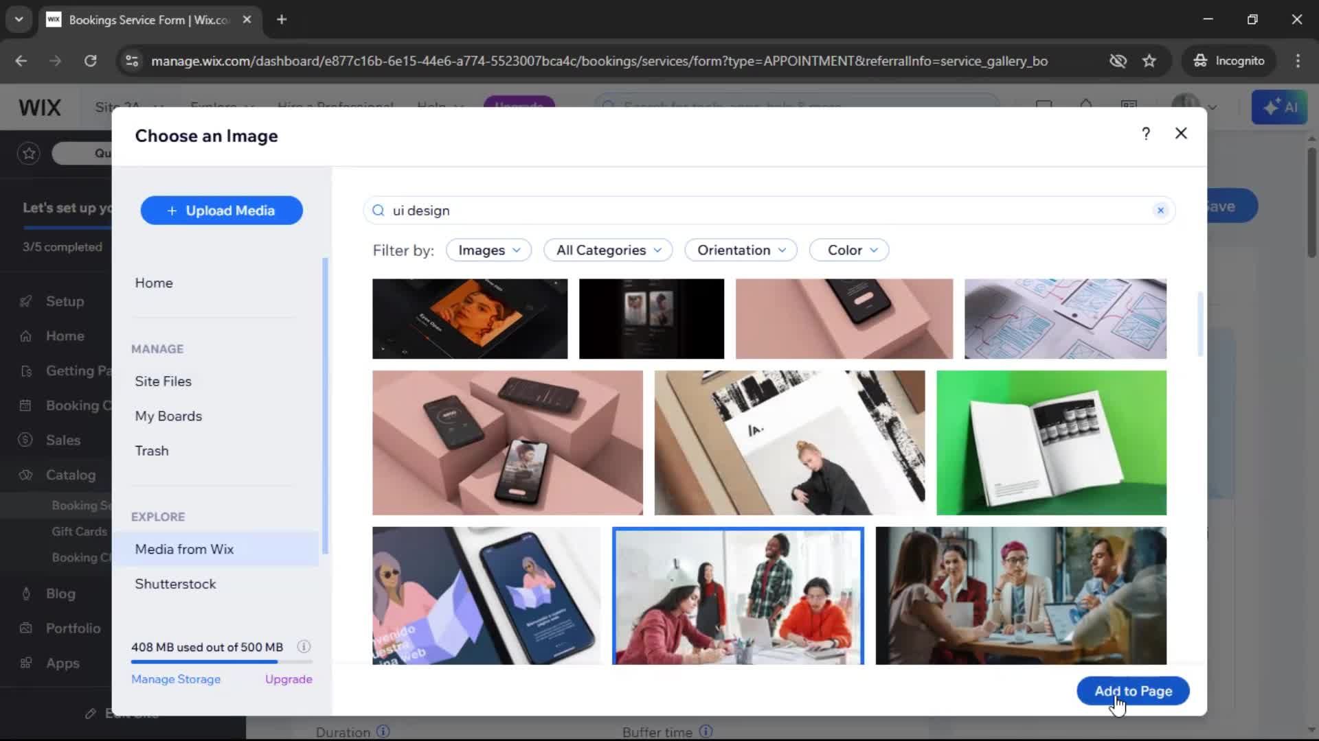
Task: Open the Images filter dropdown
Action: pyautogui.click(x=489, y=250)
